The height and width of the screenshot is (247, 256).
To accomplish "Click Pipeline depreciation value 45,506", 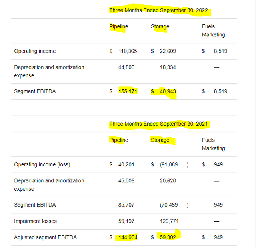I will coord(126,181).
